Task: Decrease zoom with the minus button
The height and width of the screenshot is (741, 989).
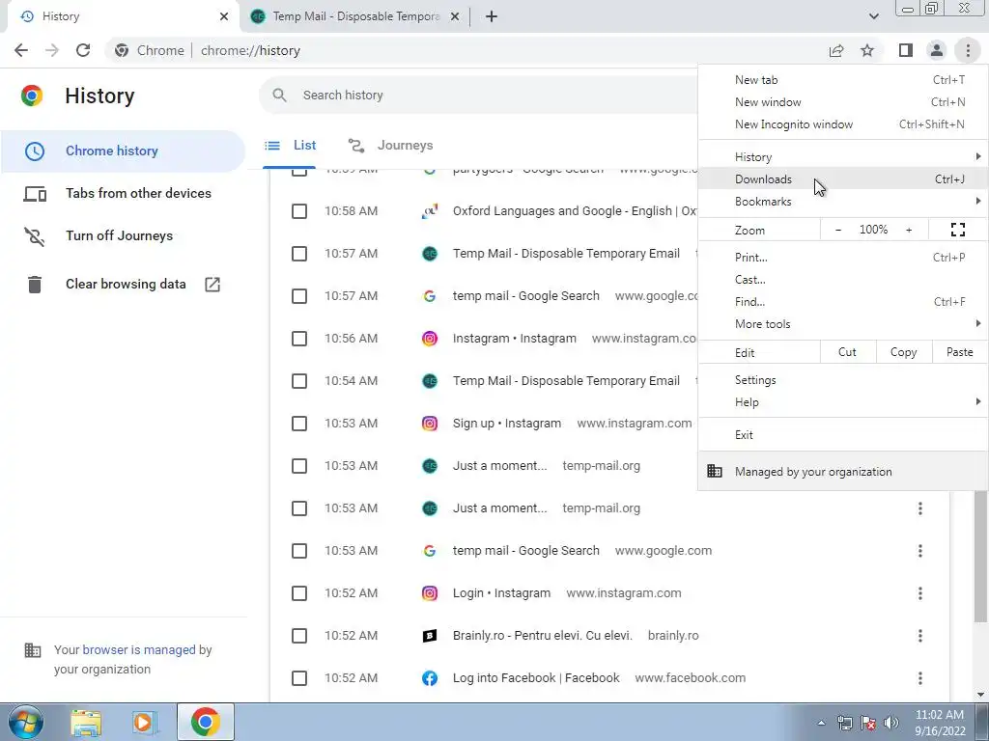Action: 838,230
